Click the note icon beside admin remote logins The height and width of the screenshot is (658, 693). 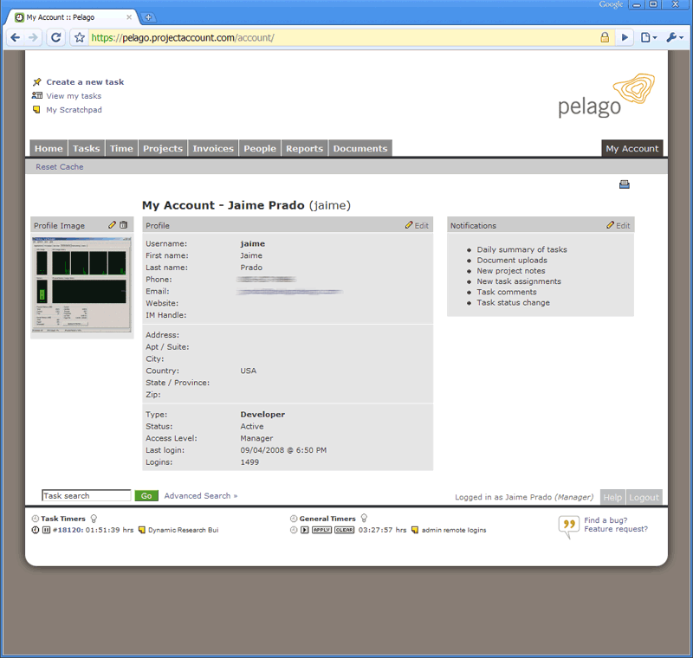(415, 530)
